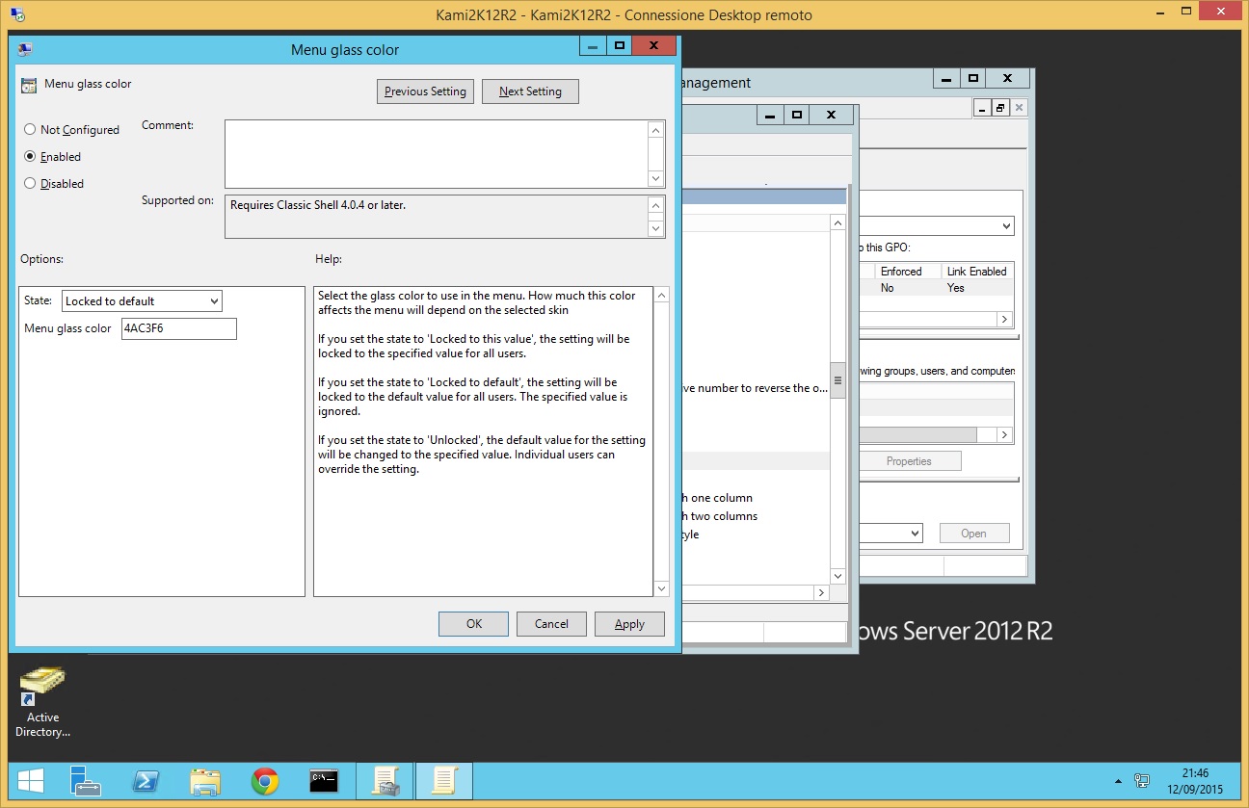This screenshot has width=1249, height=808.
Task: Open PowerShell from the taskbar
Action: tap(146, 781)
